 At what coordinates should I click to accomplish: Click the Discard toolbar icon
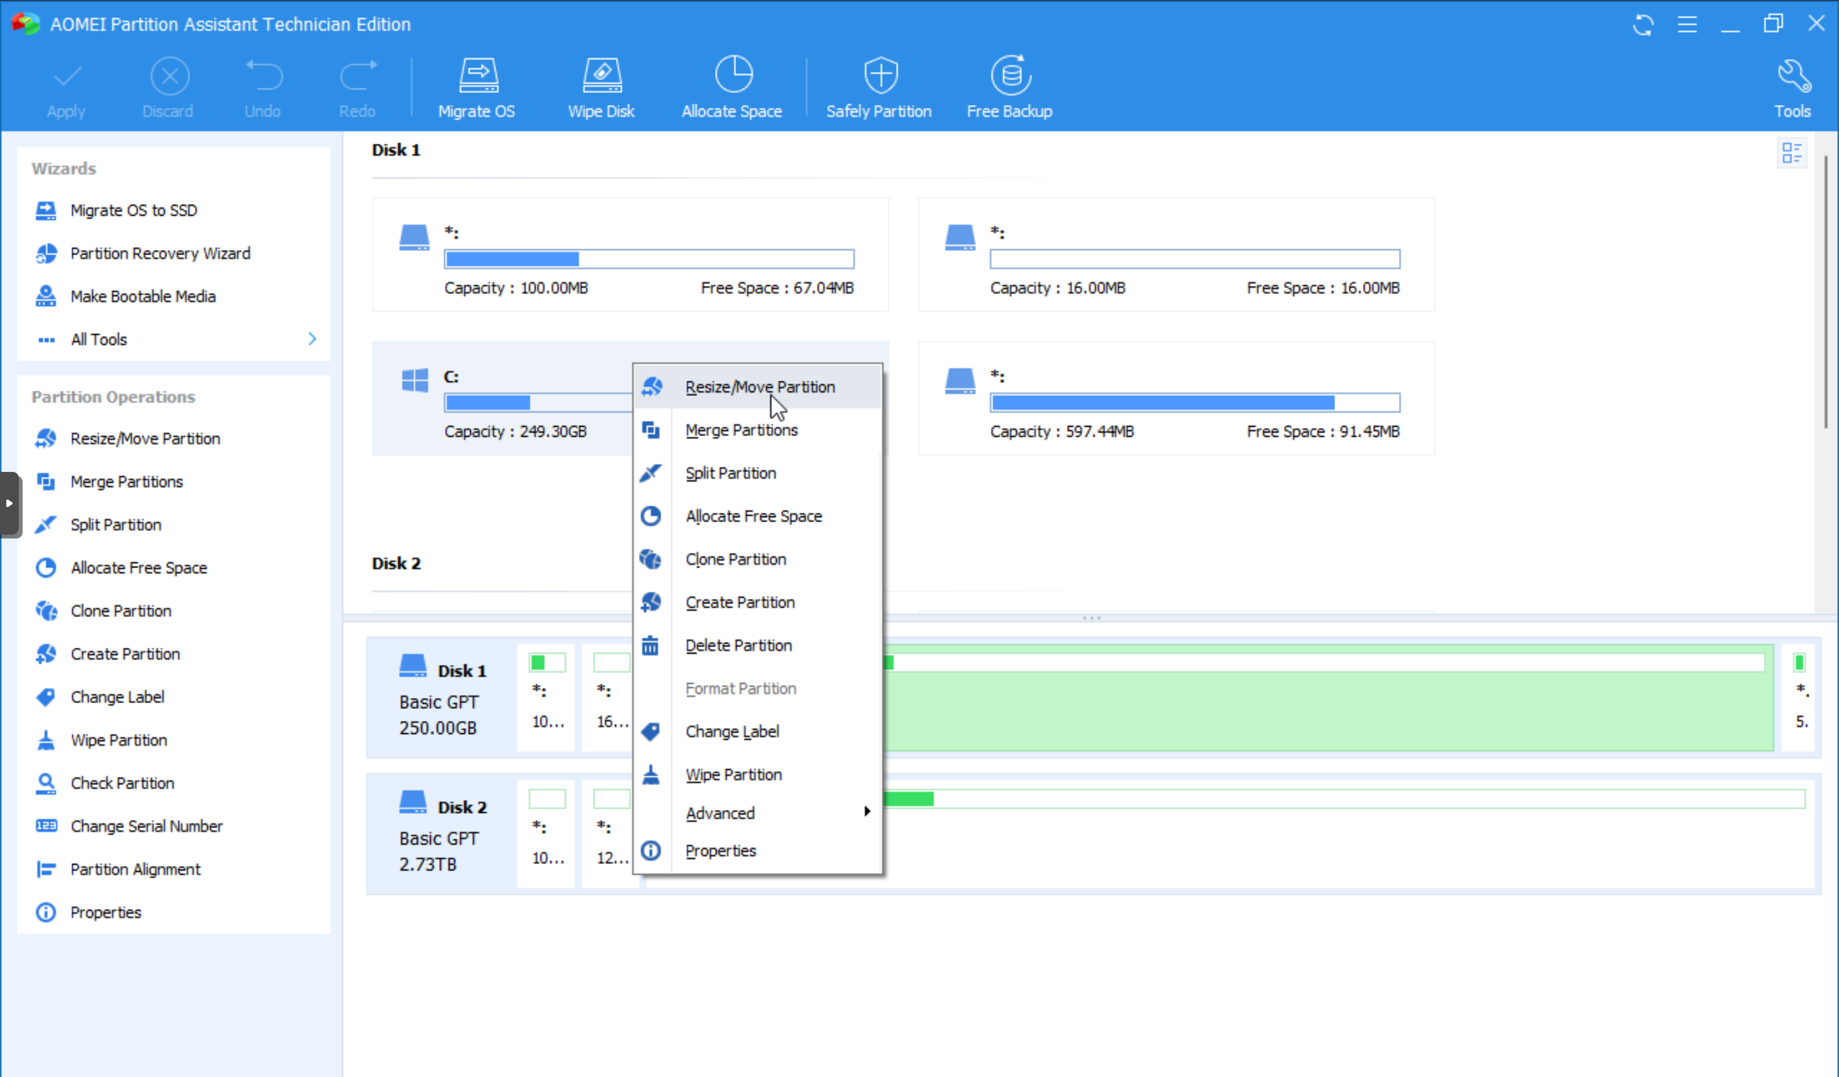(169, 77)
